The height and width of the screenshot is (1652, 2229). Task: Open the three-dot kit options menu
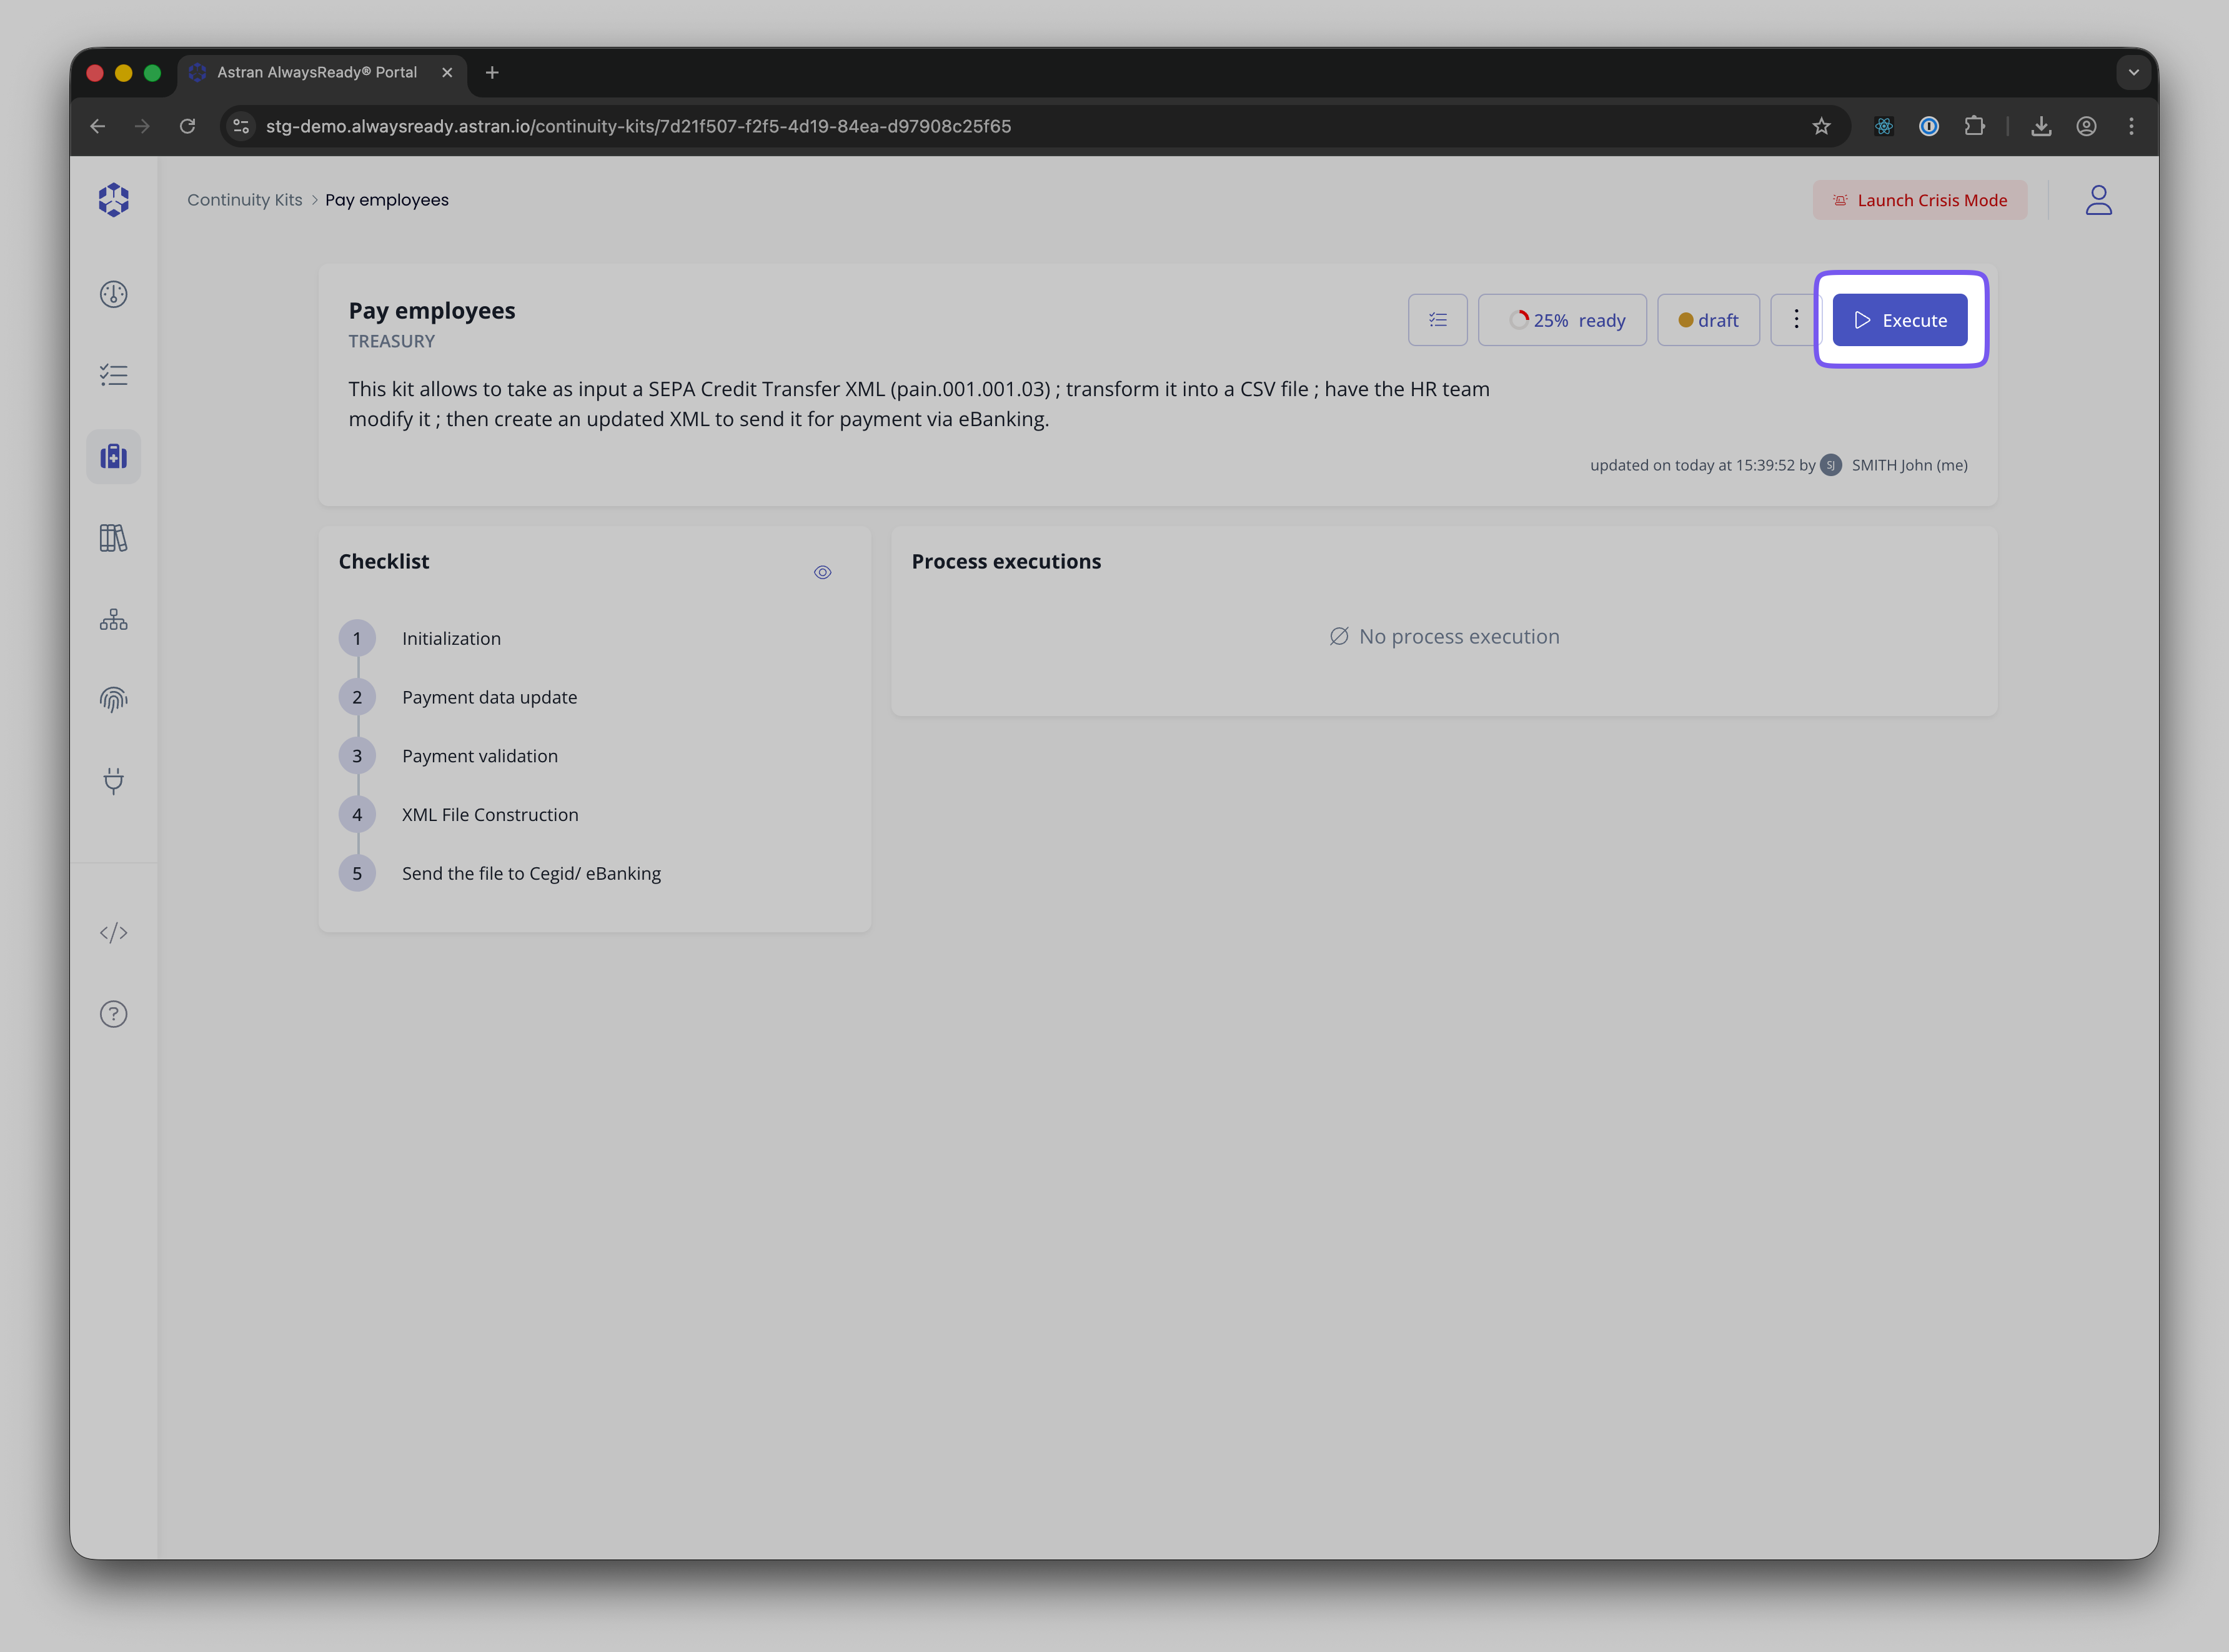[x=1795, y=320]
